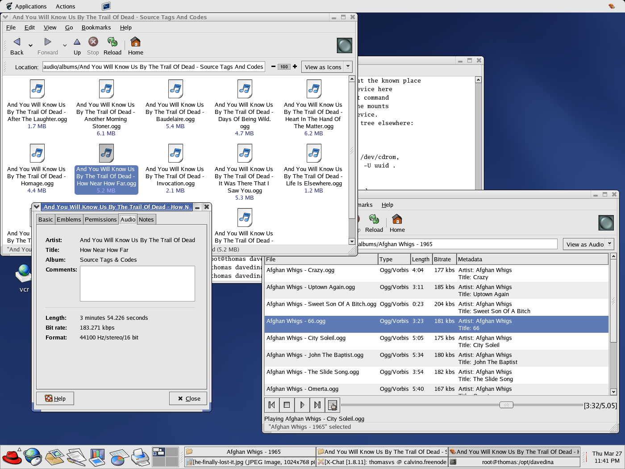Go Back in Source Tags And Codes window
Viewport: 625px width, 469px height.
17,46
